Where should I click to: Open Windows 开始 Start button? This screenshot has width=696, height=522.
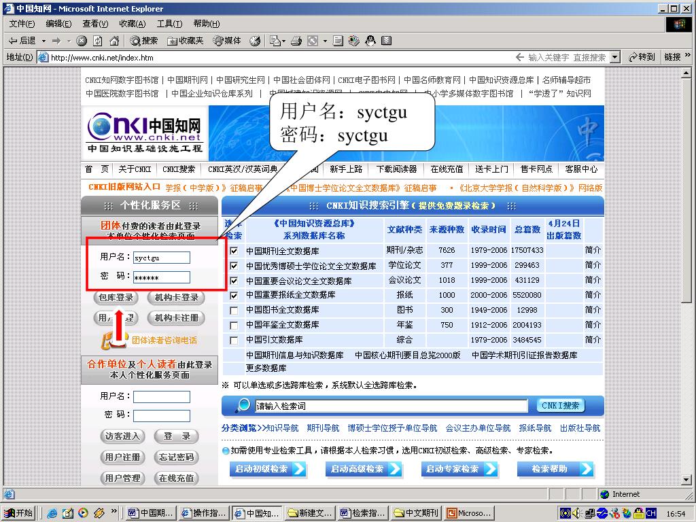pyautogui.click(x=18, y=512)
